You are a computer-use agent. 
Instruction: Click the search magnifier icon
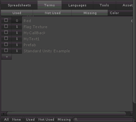76,119
